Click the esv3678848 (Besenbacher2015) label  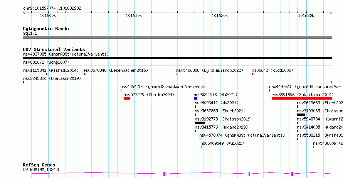(116, 70)
